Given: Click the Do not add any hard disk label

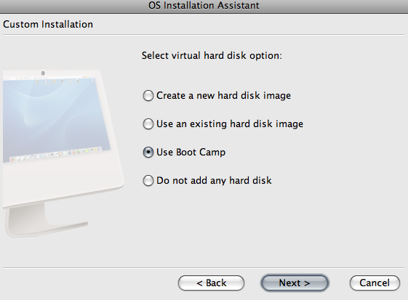Looking at the screenshot, I should click(214, 180).
